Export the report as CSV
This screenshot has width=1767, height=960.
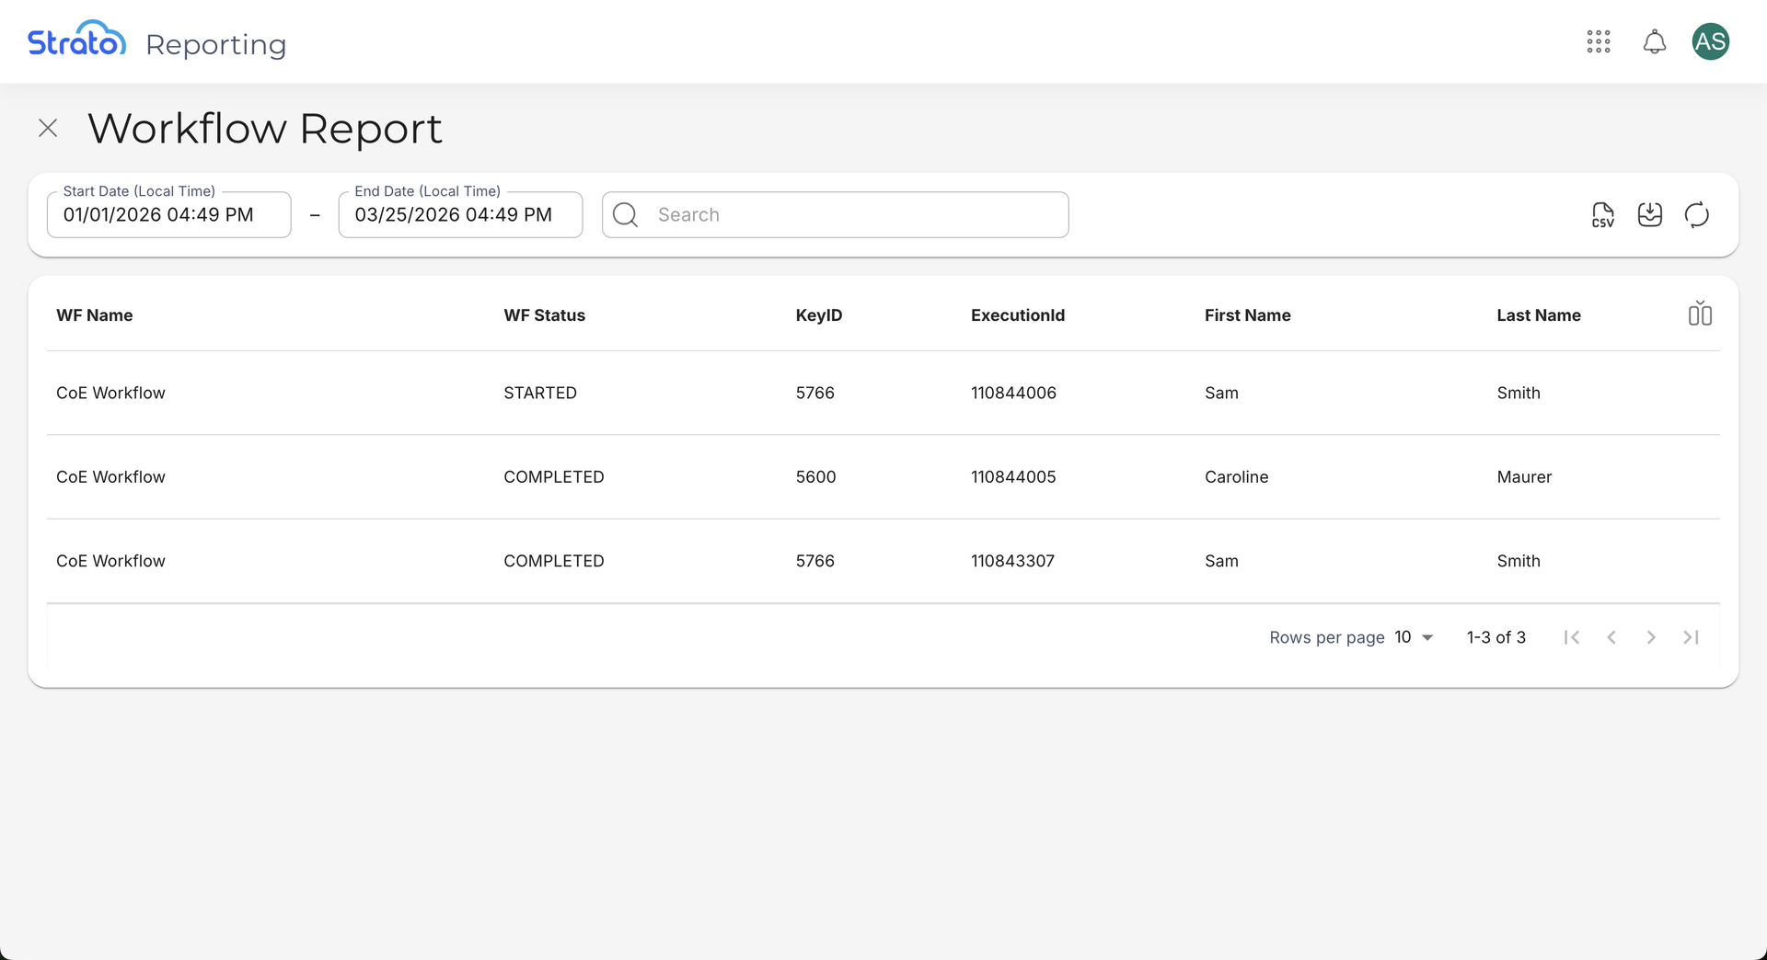(x=1602, y=215)
